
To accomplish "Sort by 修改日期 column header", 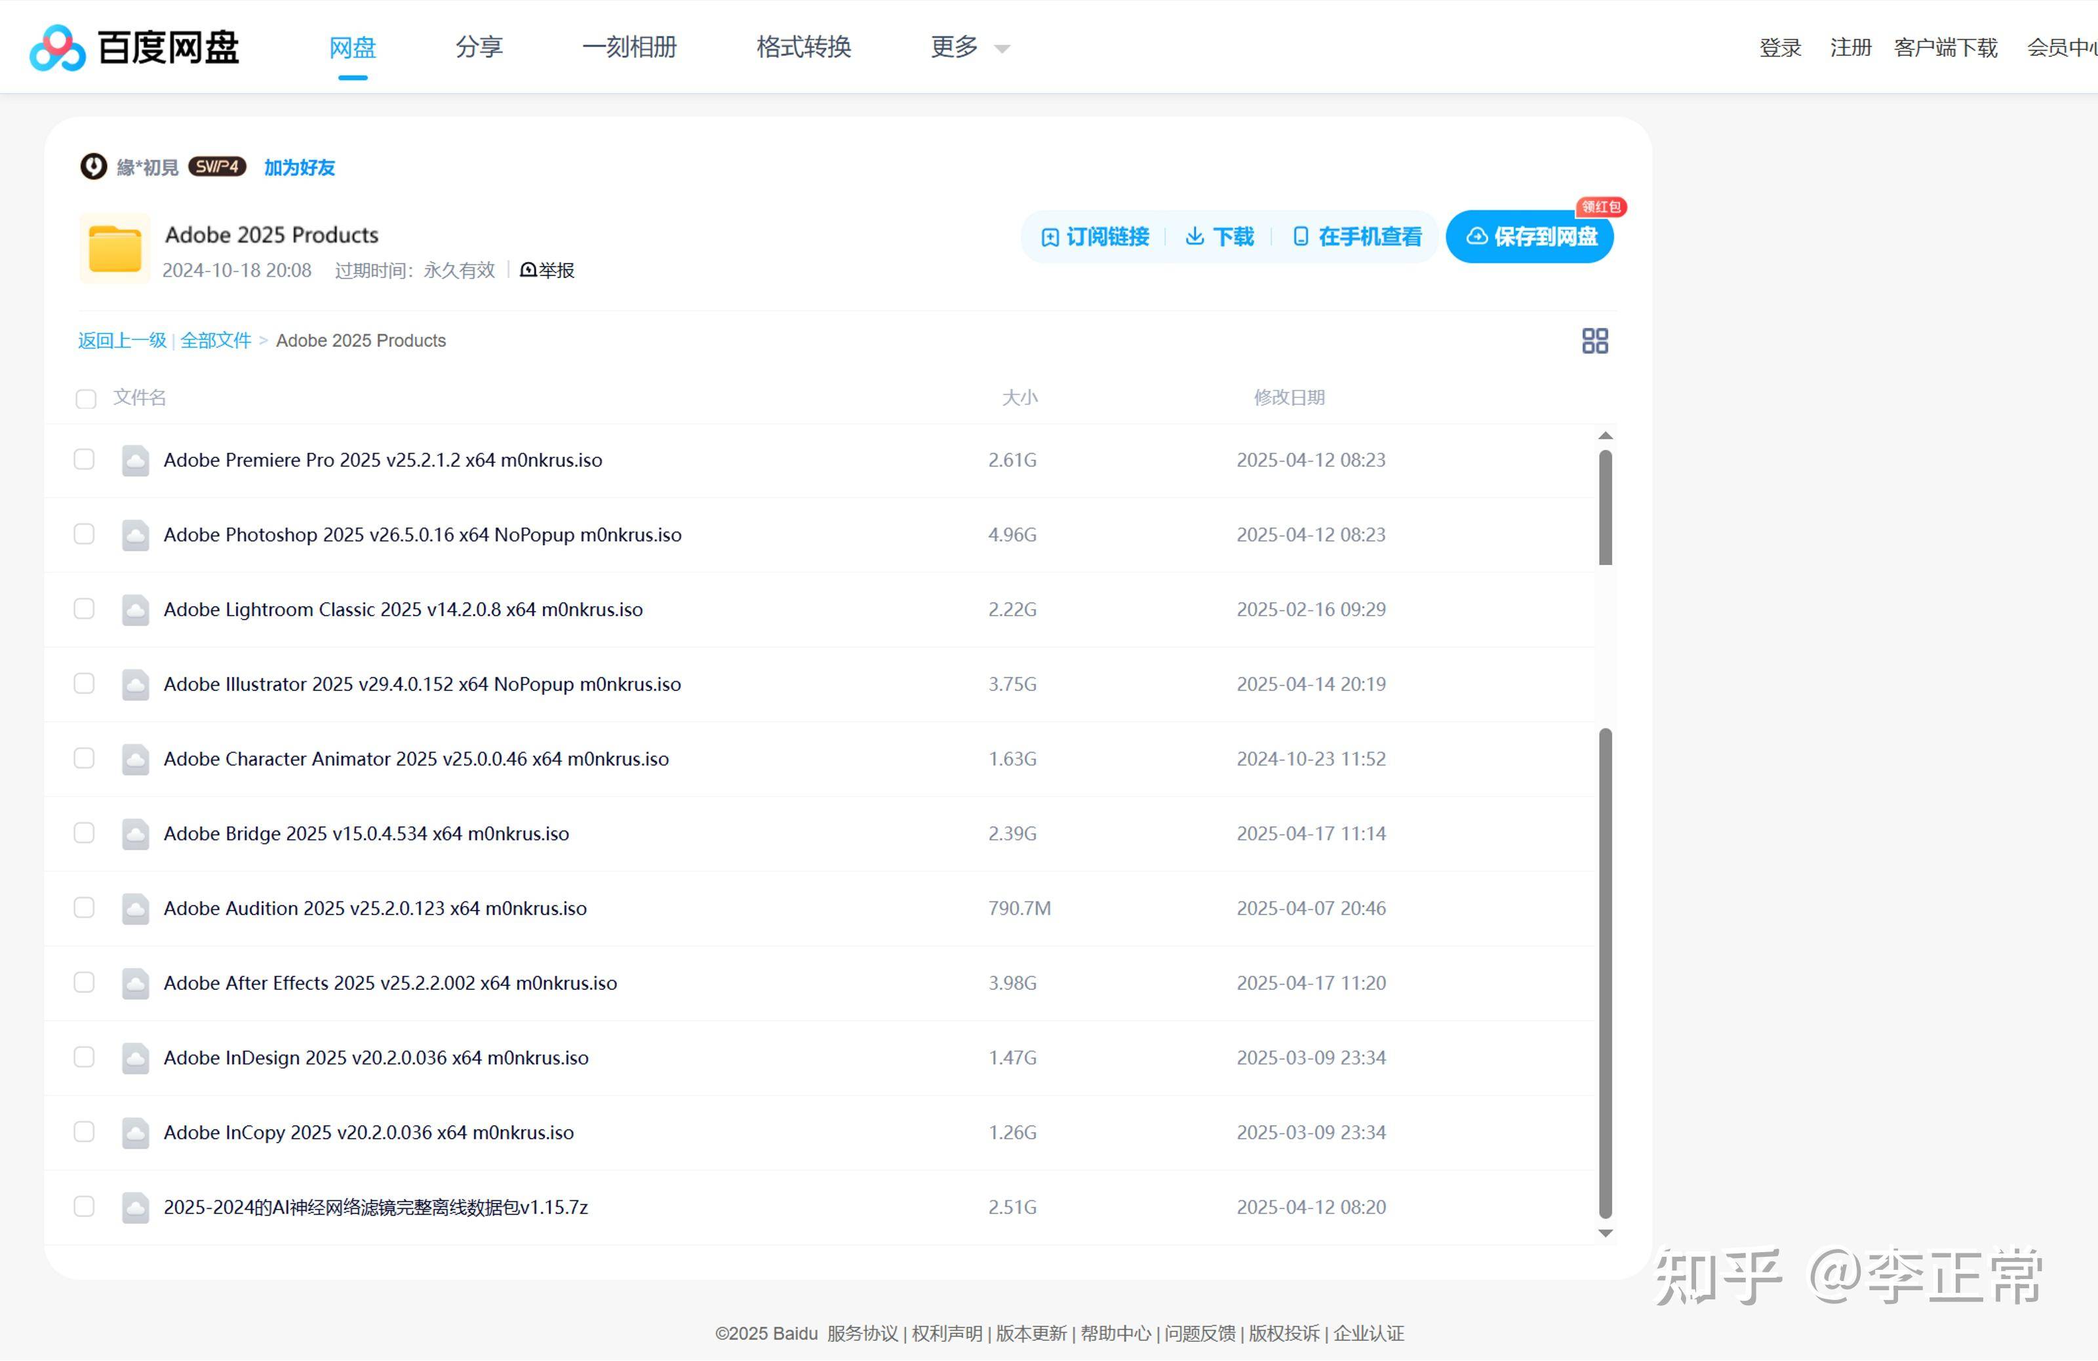I will 1290,397.
